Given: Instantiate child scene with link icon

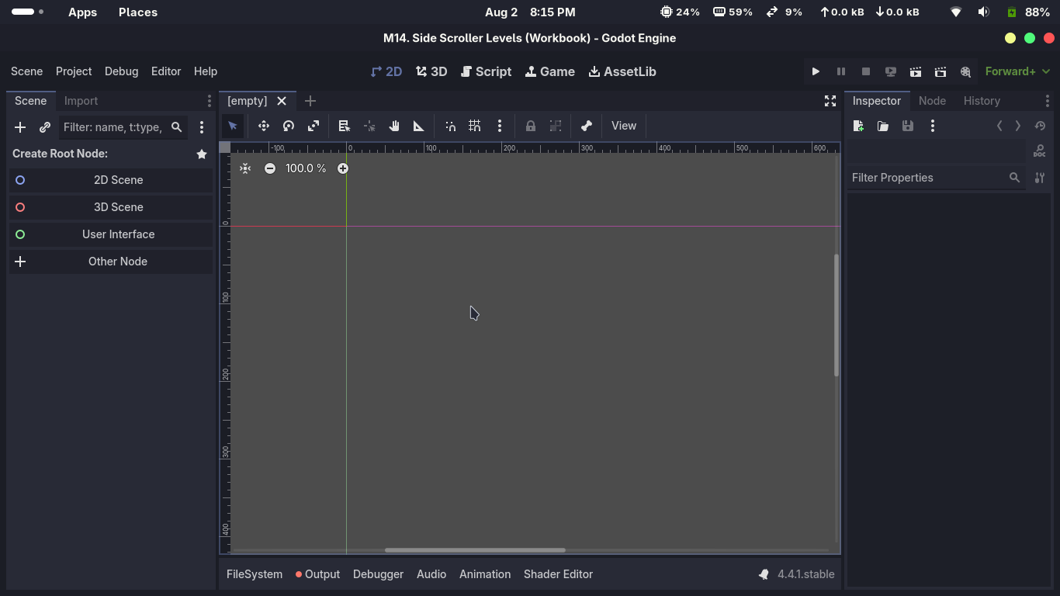Looking at the screenshot, I should pyautogui.click(x=45, y=127).
